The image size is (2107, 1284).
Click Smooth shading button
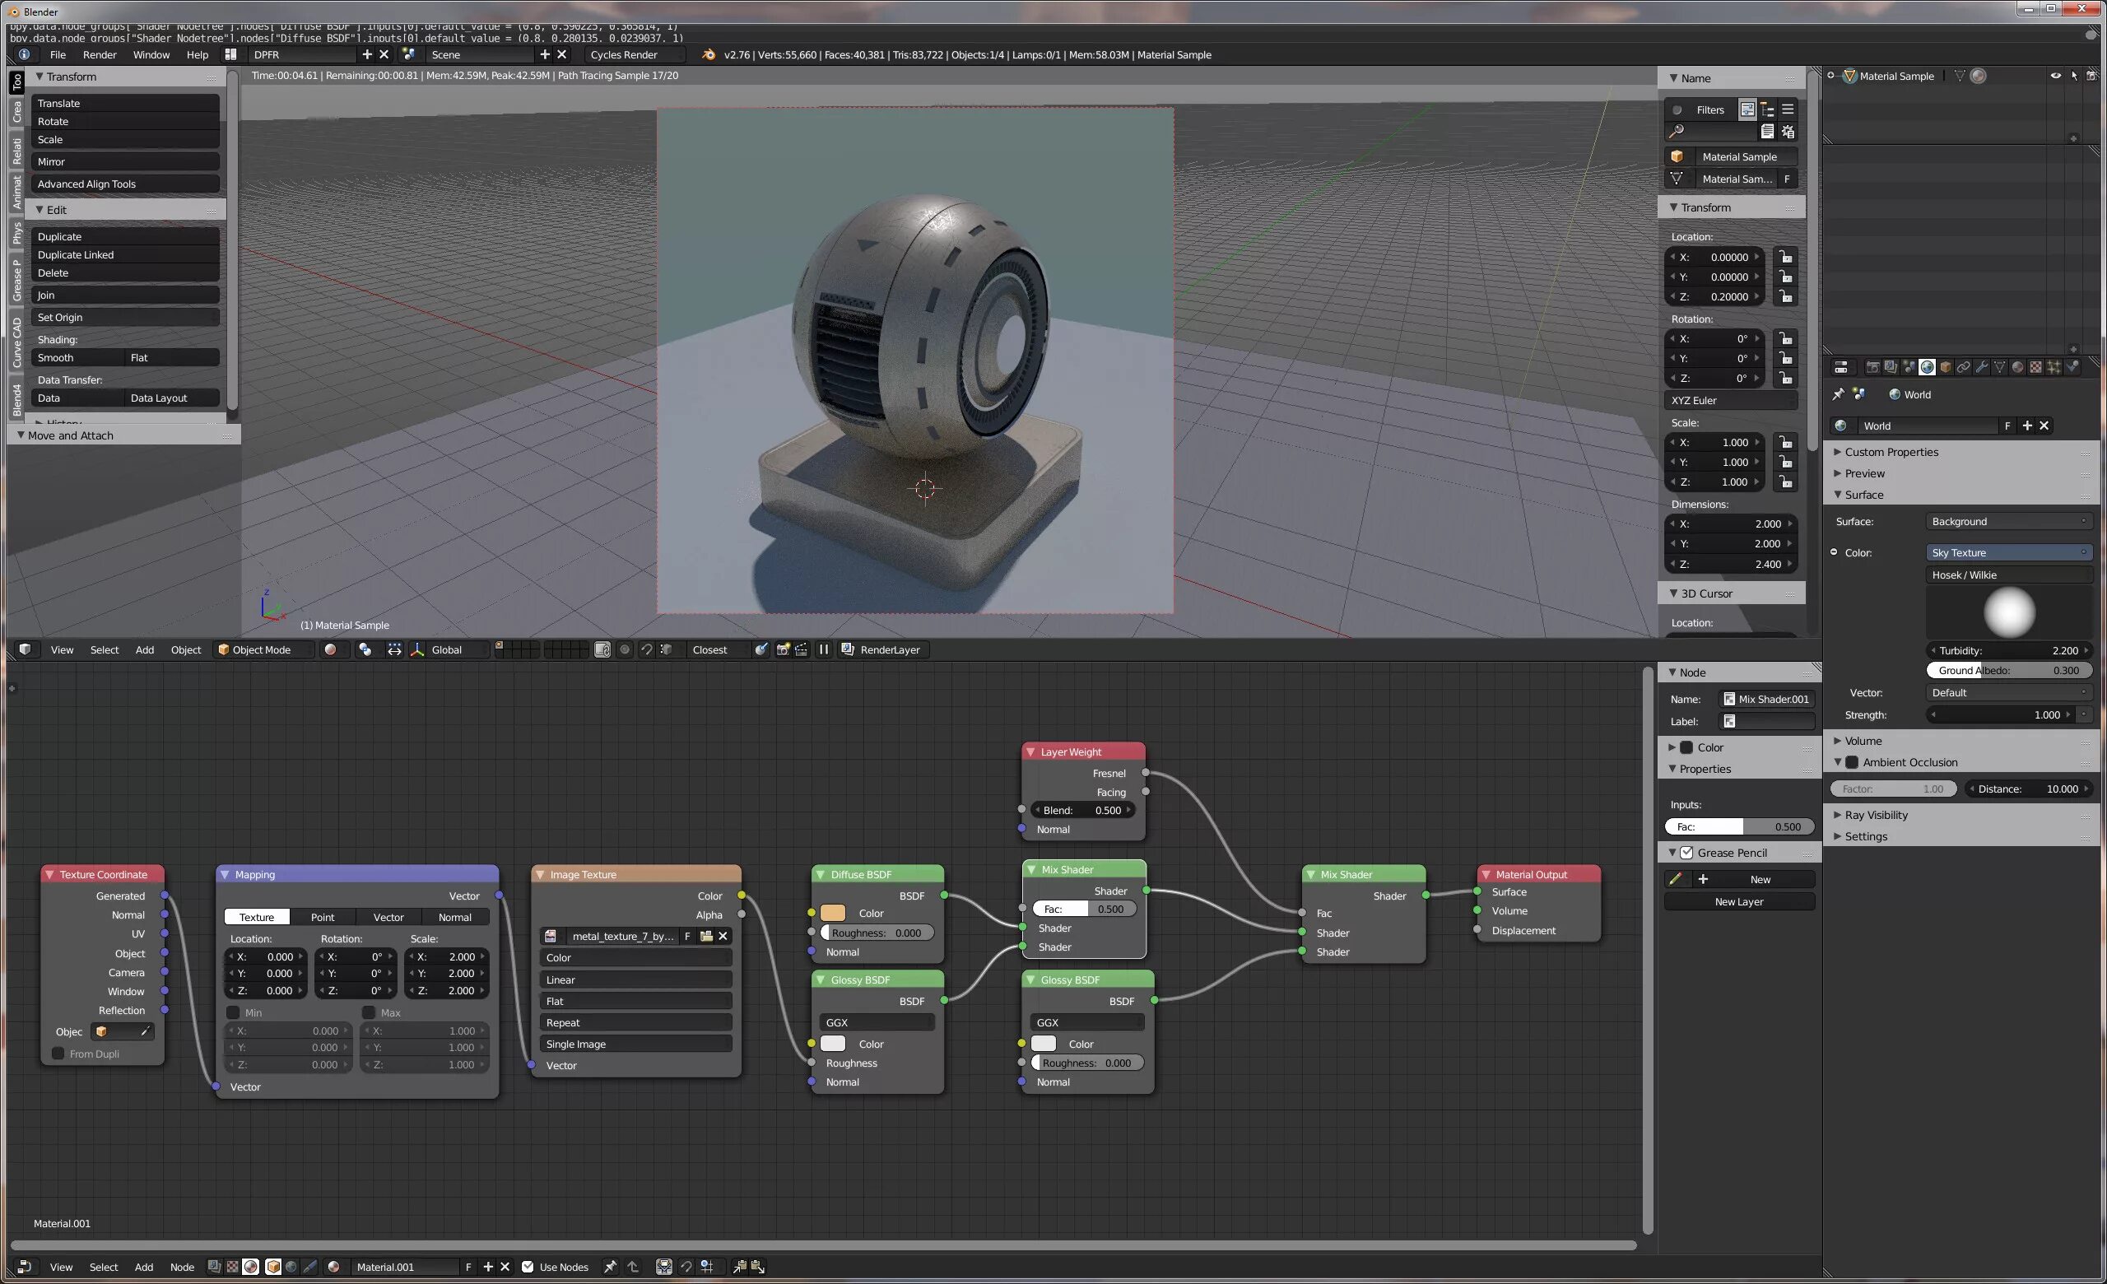click(78, 358)
